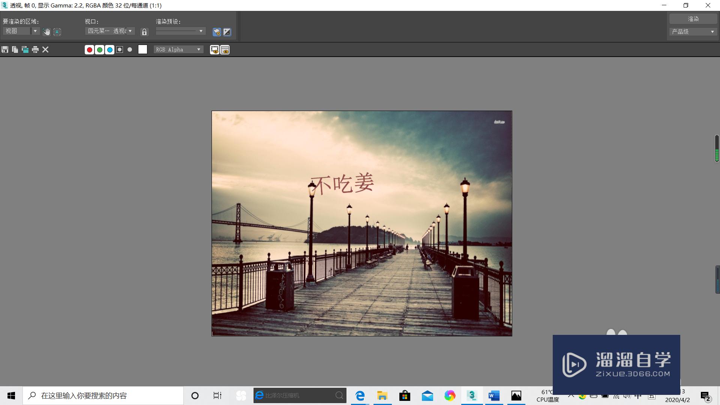Toggle the green channel display
Image resolution: width=720 pixels, height=405 pixels.
99,49
